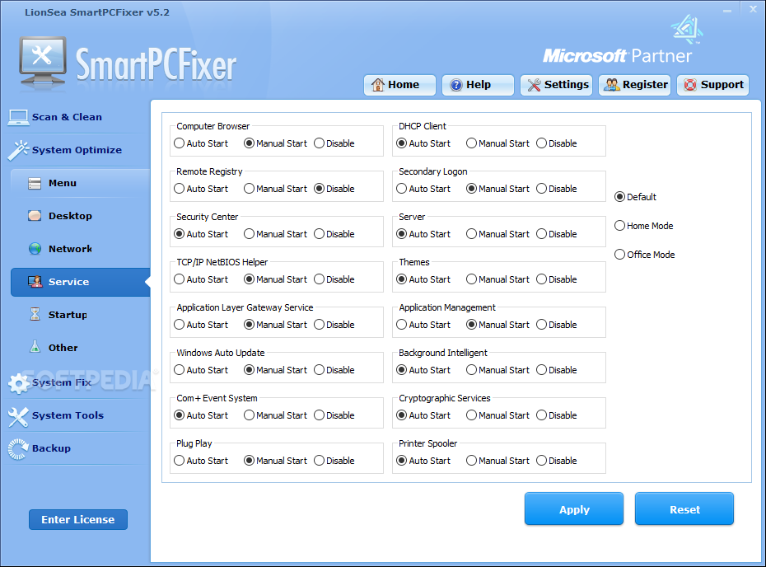Screen dimensions: 766x567
Task: Click the Register users icon
Action: click(x=612, y=85)
